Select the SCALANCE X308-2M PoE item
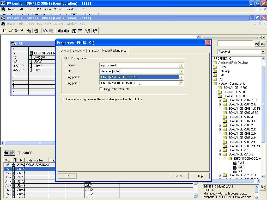Image resolution: width=267 pixels, height=200 pixels. [245, 146]
